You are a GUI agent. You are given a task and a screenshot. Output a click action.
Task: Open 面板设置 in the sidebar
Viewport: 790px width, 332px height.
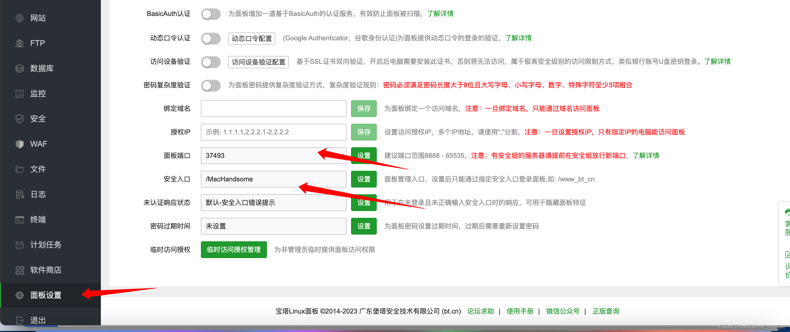46,295
